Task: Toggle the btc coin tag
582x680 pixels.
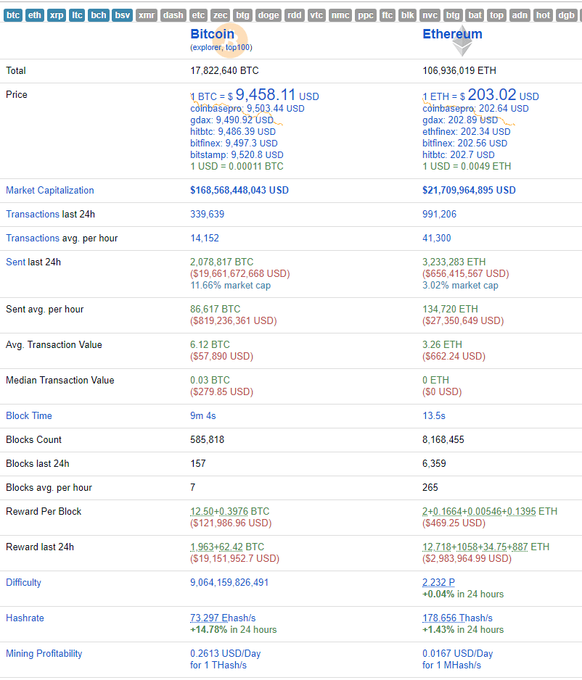Action: (13, 15)
